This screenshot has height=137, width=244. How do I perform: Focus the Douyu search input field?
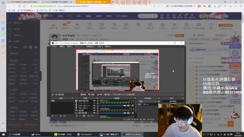[x=147, y=16]
